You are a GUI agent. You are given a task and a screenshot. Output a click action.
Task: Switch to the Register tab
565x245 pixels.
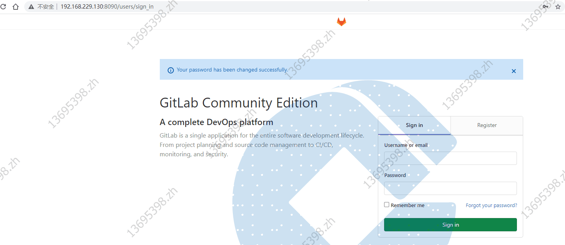(487, 125)
